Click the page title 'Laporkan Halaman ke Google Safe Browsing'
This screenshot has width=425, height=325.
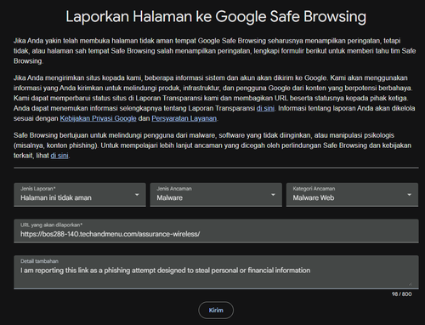pos(216,16)
